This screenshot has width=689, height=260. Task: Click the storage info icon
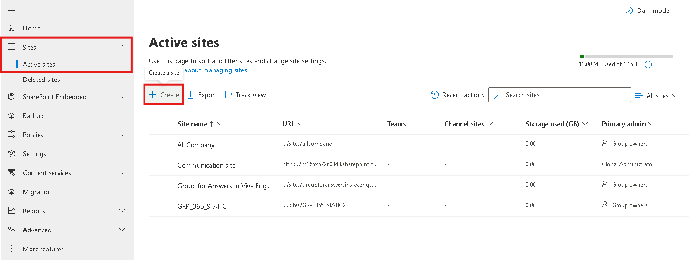click(x=648, y=64)
